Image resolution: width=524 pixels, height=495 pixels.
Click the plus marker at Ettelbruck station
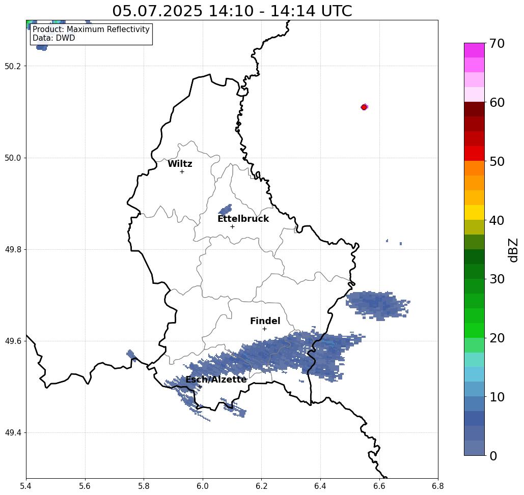click(x=233, y=226)
